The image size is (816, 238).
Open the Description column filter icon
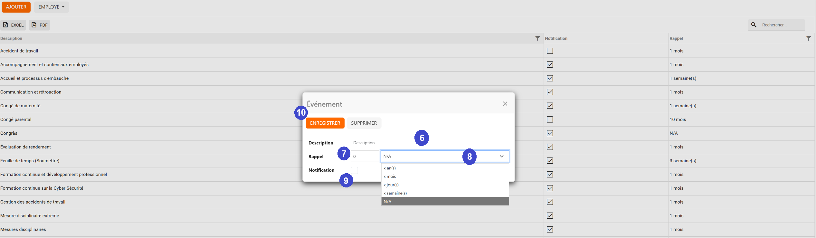pyautogui.click(x=537, y=38)
